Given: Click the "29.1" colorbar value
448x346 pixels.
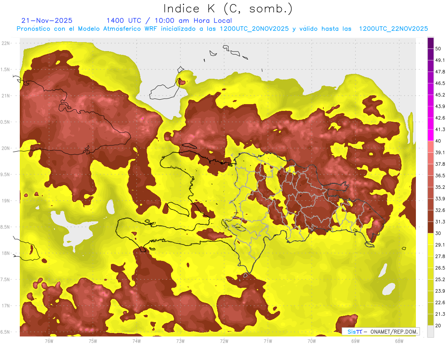Looking at the screenshot, I should click(440, 245).
